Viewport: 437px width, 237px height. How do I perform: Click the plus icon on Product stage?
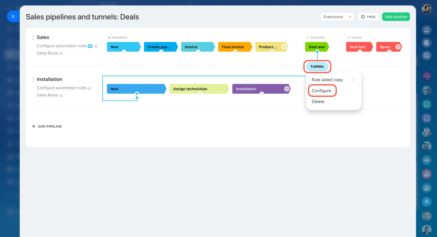pyautogui.click(x=284, y=47)
